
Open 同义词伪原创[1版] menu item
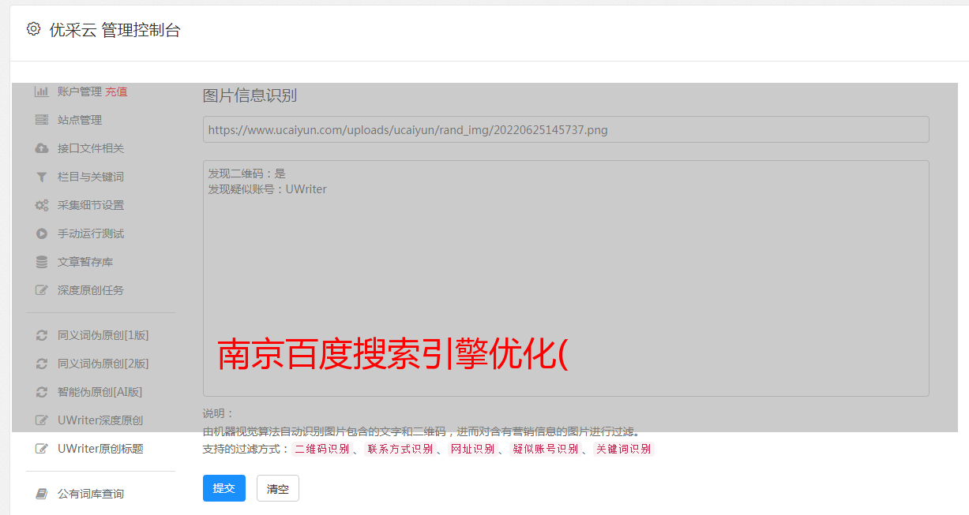[103, 335]
